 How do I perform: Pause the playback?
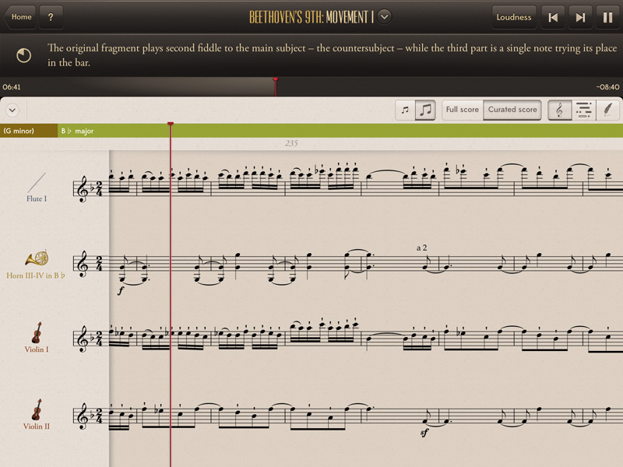608,17
